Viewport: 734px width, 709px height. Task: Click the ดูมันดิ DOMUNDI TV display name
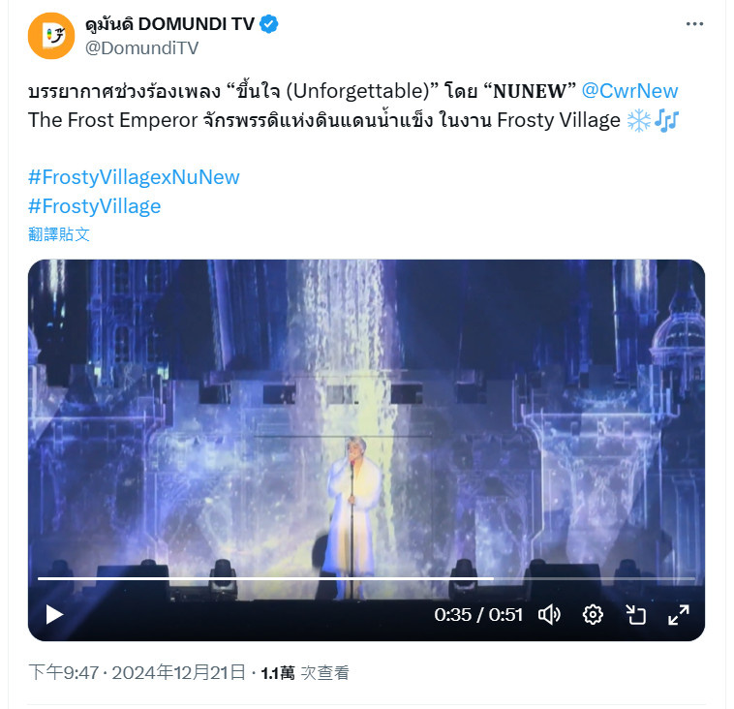click(x=169, y=24)
